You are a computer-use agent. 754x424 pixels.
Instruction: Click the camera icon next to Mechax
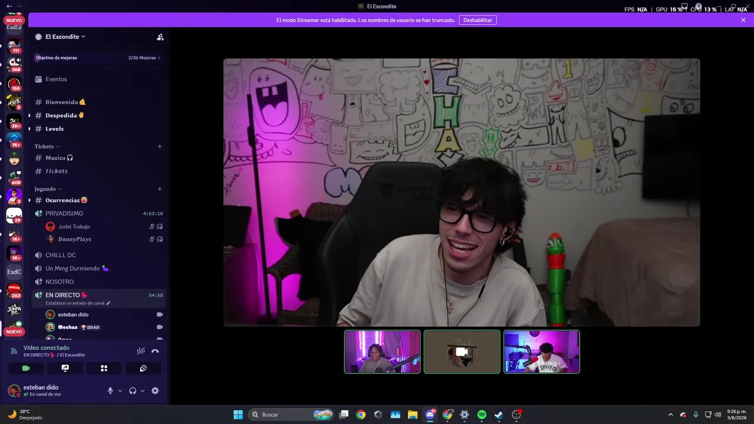tap(160, 327)
